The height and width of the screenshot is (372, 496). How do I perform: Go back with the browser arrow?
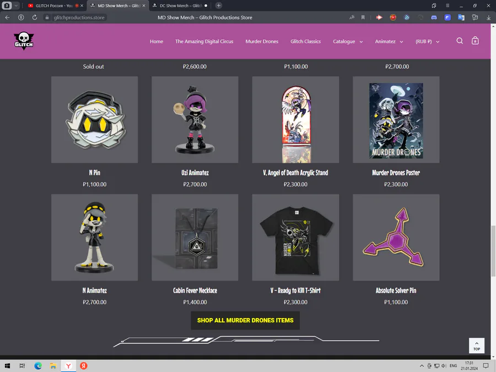tap(8, 18)
